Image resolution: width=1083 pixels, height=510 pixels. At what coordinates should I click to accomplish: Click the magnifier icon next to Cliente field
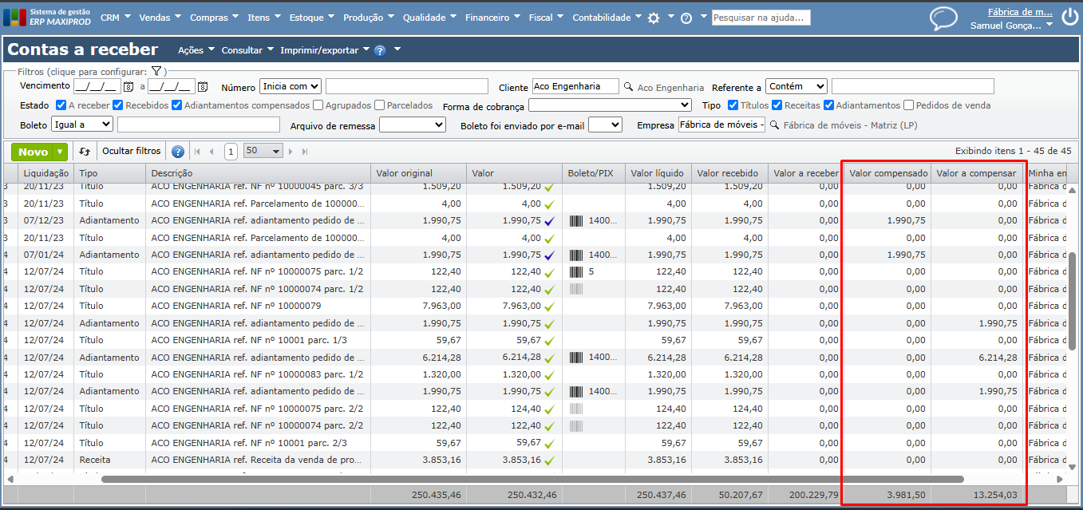628,87
